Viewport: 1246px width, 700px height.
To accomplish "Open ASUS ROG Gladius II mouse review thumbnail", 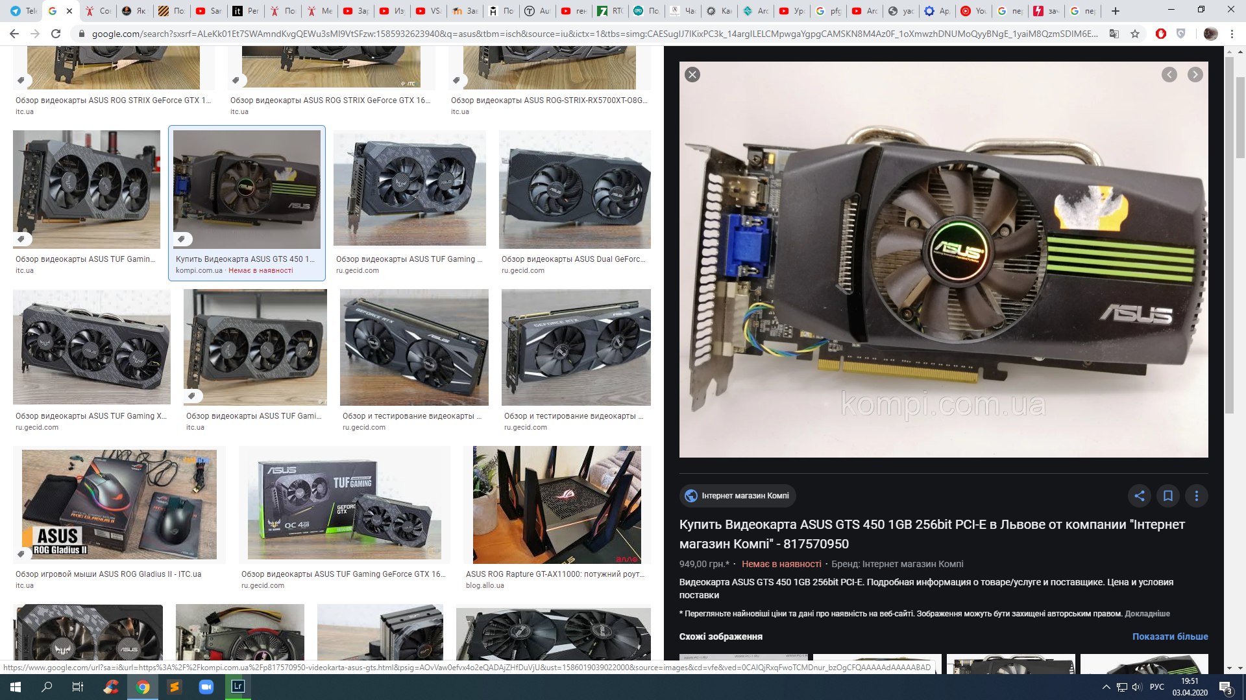I will (119, 504).
